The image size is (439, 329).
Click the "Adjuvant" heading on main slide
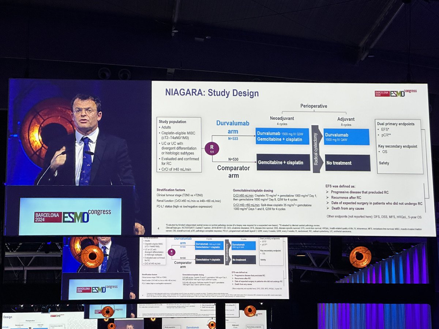point(346,119)
